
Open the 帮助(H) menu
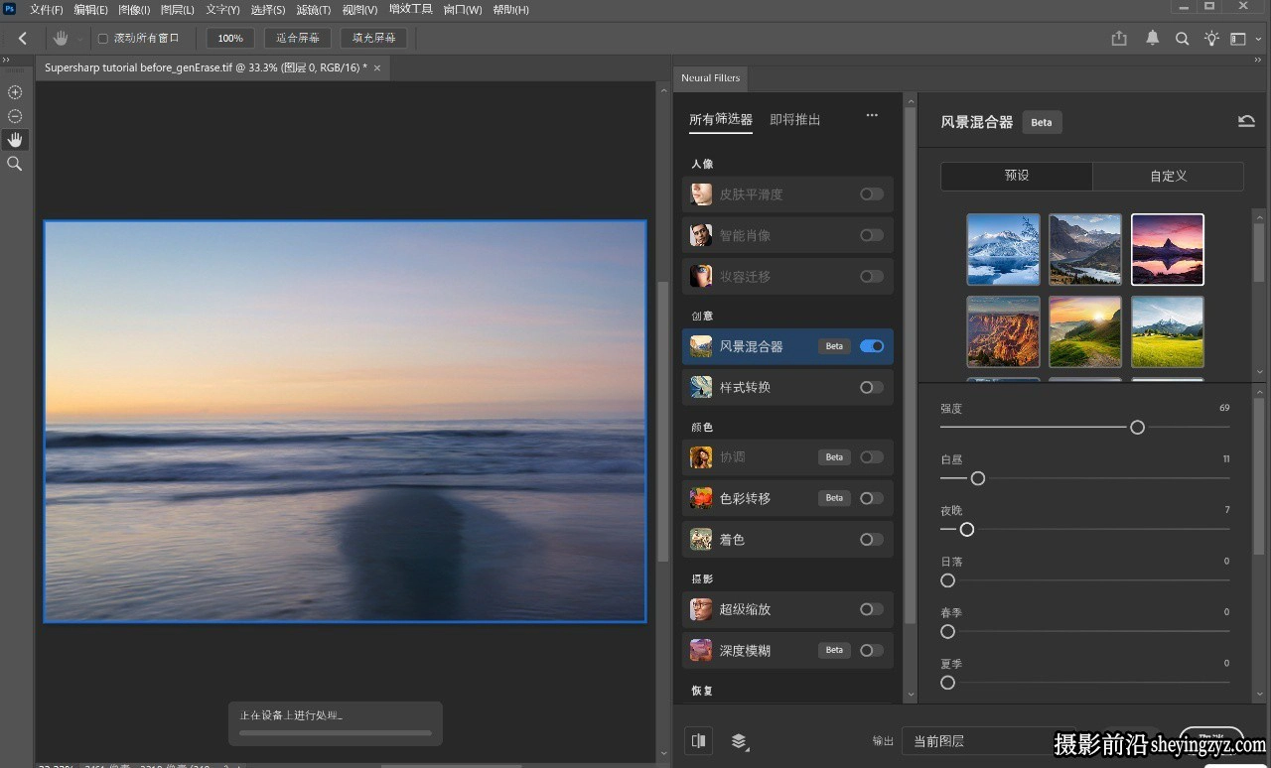[510, 10]
